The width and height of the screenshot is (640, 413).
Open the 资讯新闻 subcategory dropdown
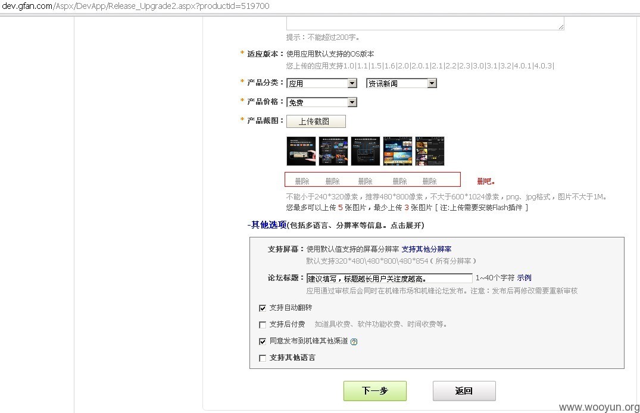point(402,83)
